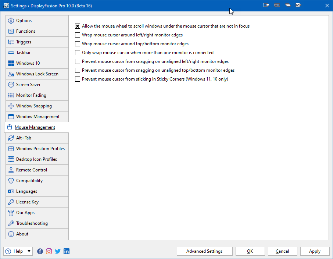
Task: Switch to Window Management tab
Action: tap(37, 117)
